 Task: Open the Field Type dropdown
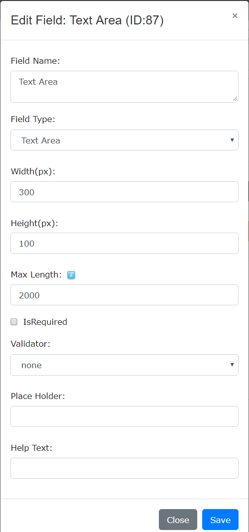[124, 140]
